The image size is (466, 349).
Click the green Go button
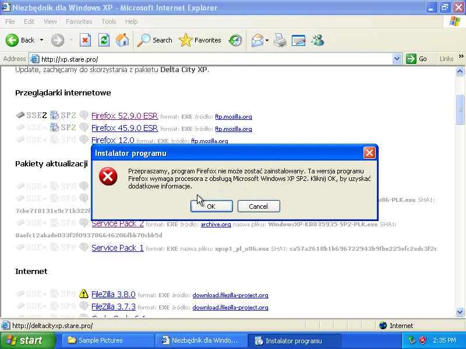pos(416,59)
